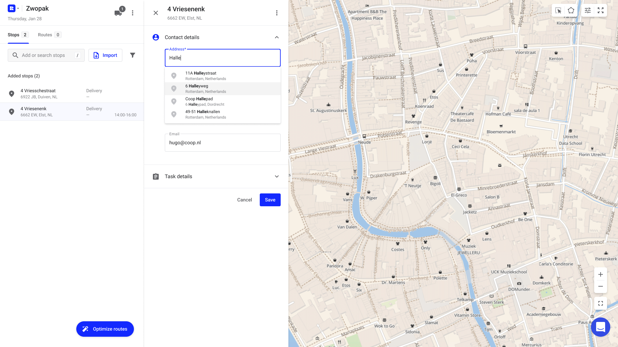This screenshot has width=618, height=347.
Task: Open the stops filter icon
Action: click(x=133, y=55)
